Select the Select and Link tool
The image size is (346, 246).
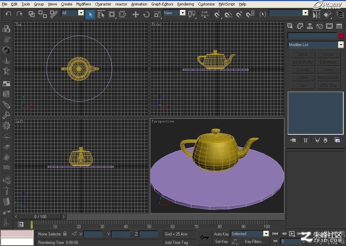click(x=32, y=14)
